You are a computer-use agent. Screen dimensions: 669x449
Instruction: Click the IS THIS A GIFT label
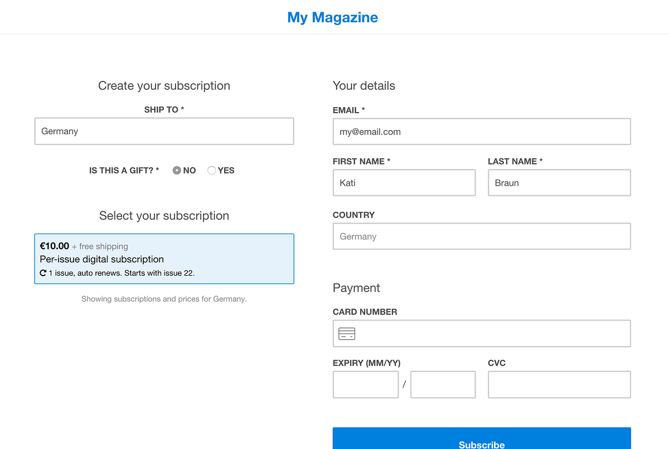coord(124,171)
